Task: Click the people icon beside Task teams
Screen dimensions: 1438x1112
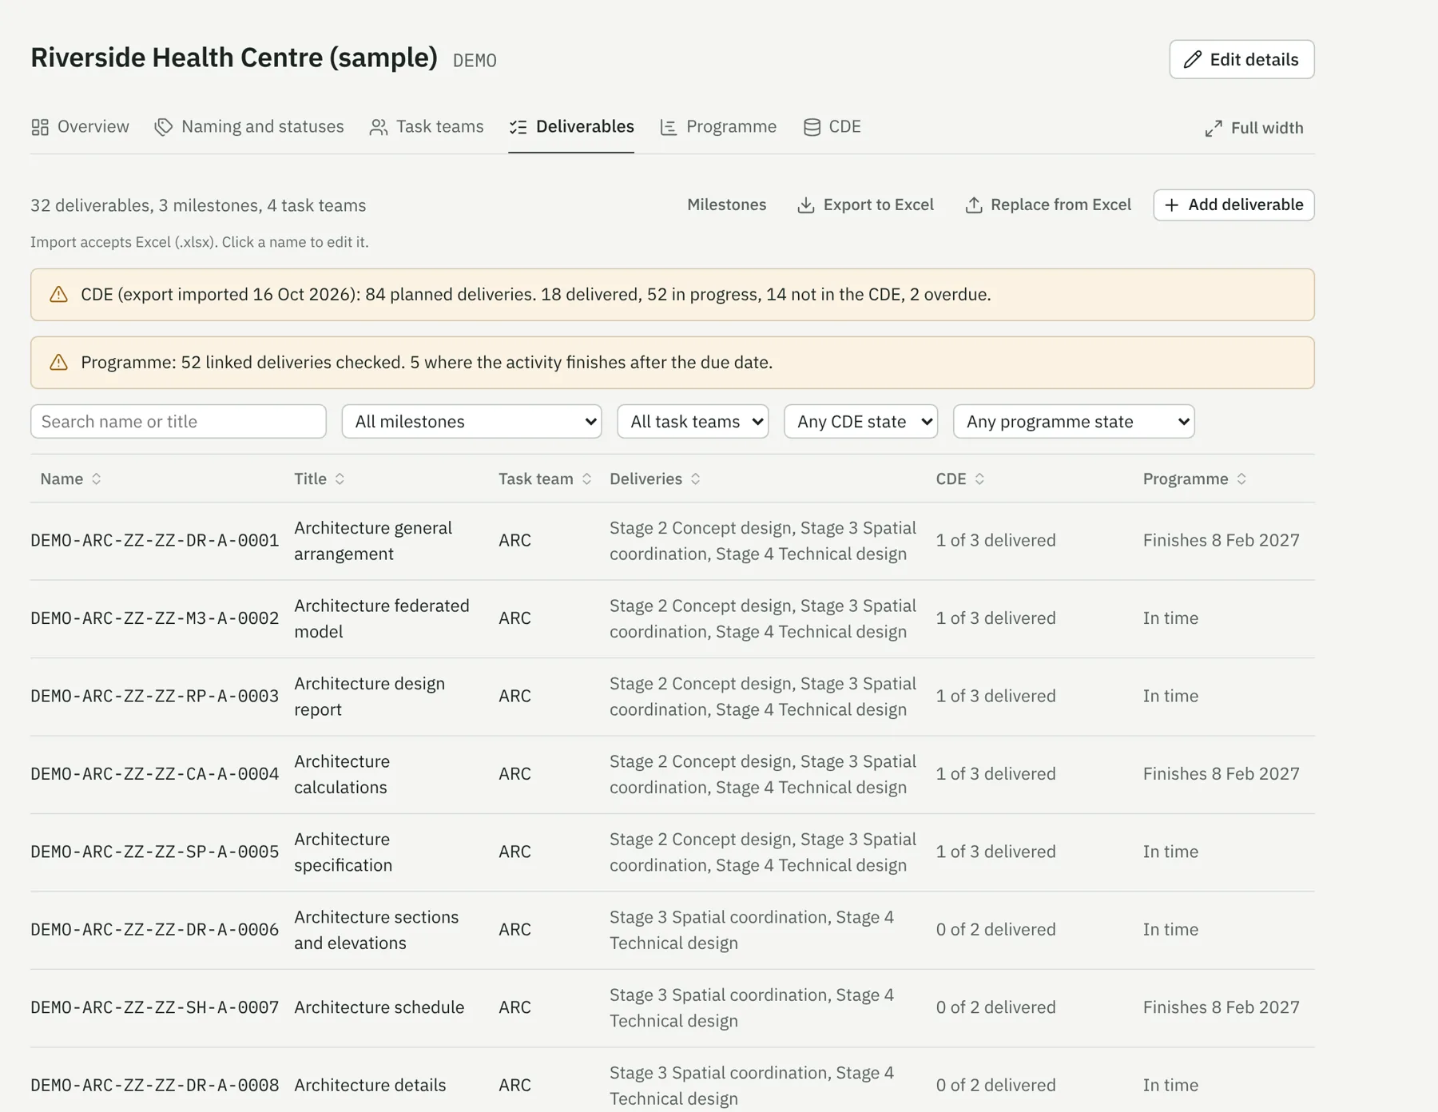Action: pos(379,127)
